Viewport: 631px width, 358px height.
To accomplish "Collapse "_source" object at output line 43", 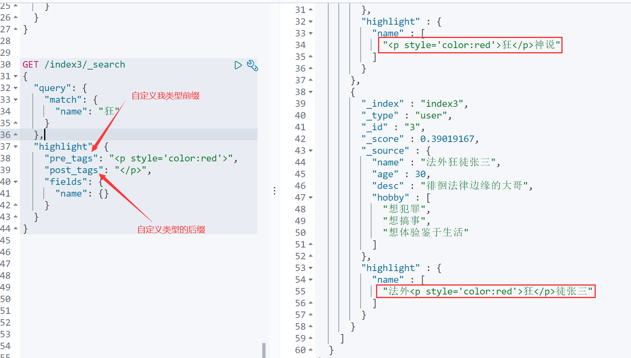I will pyautogui.click(x=311, y=150).
